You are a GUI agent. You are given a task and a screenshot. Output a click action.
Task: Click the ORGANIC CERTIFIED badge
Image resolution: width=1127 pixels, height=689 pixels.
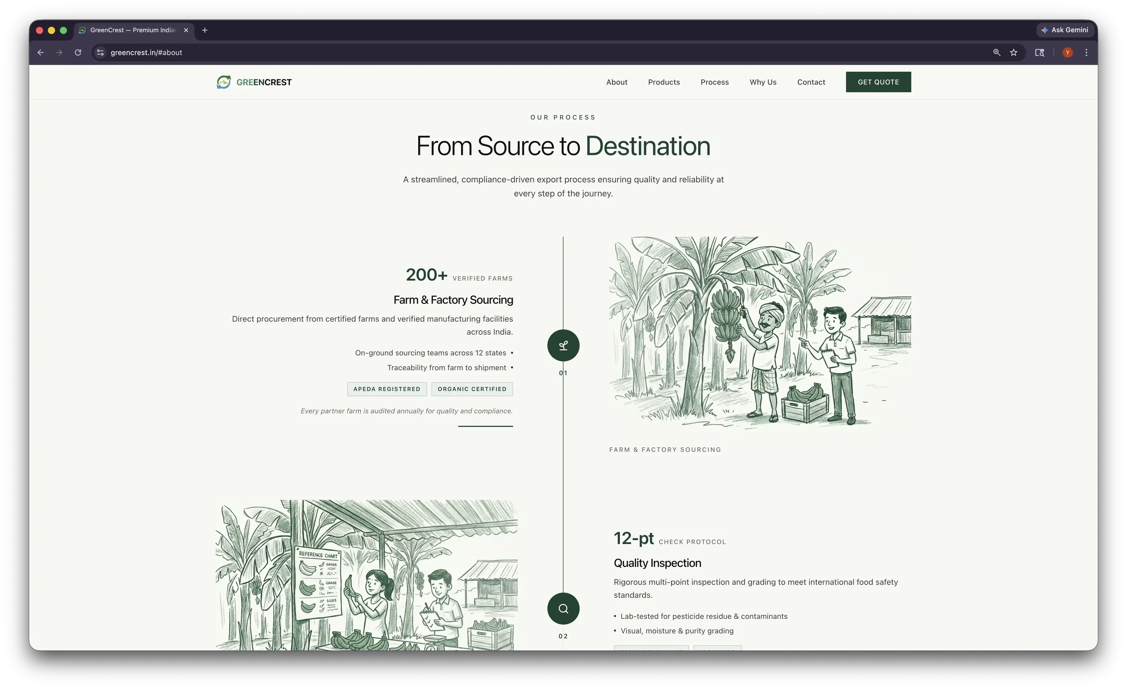point(472,389)
